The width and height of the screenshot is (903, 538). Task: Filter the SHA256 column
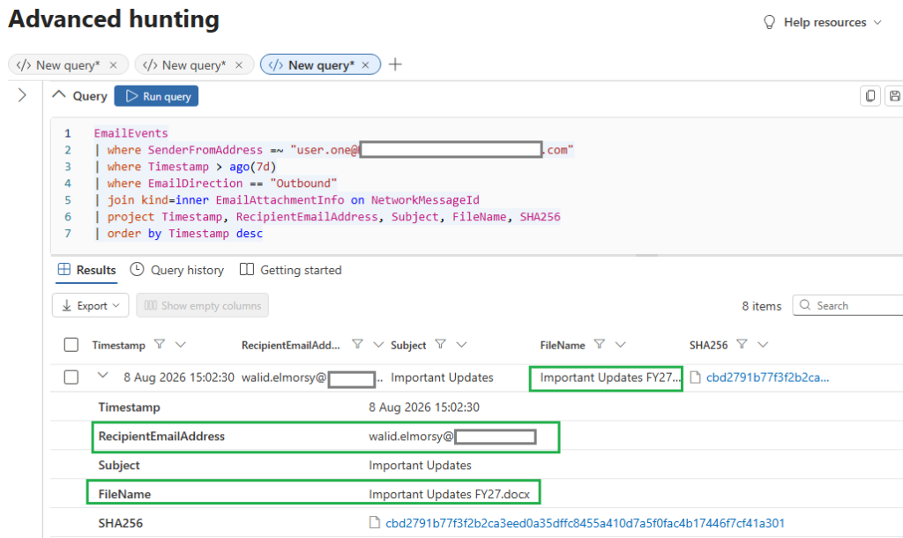743,345
